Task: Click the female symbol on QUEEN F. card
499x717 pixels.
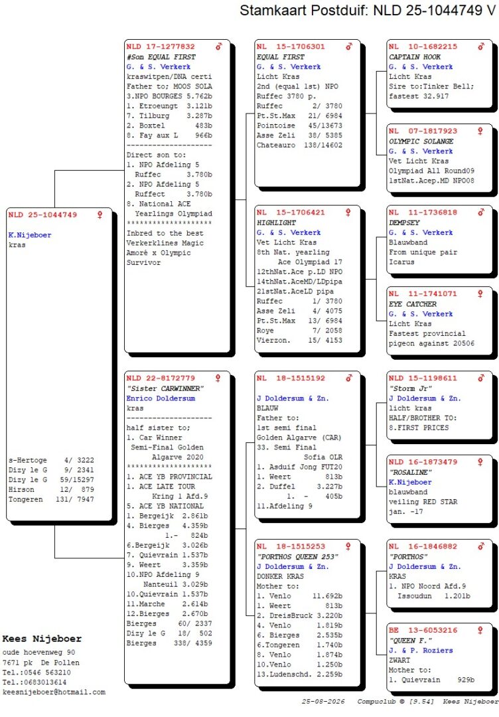Action: point(480,631)
